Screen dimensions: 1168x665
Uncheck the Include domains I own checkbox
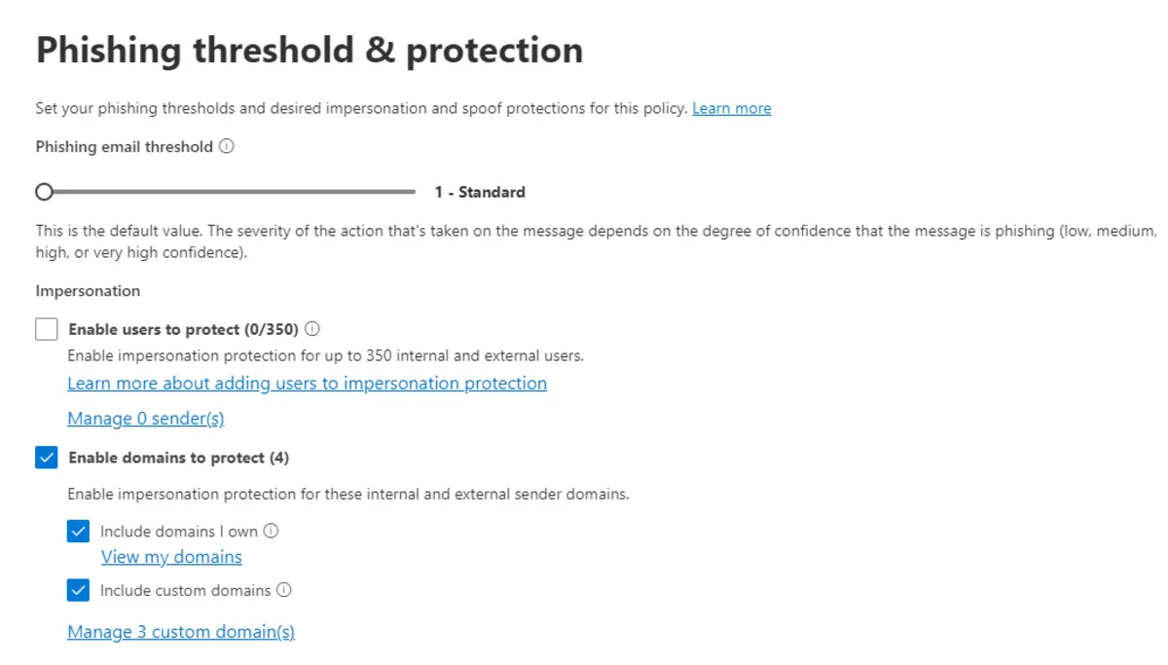click(x=79, y=532)
